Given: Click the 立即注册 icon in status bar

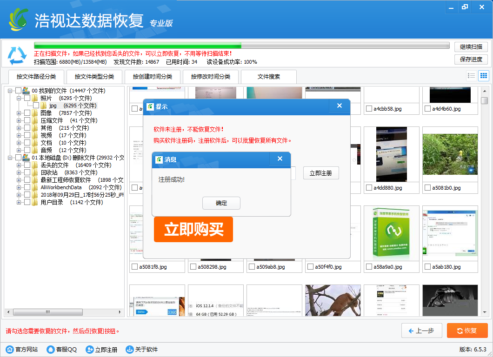Looking at the screenshot, I should 90,350.
